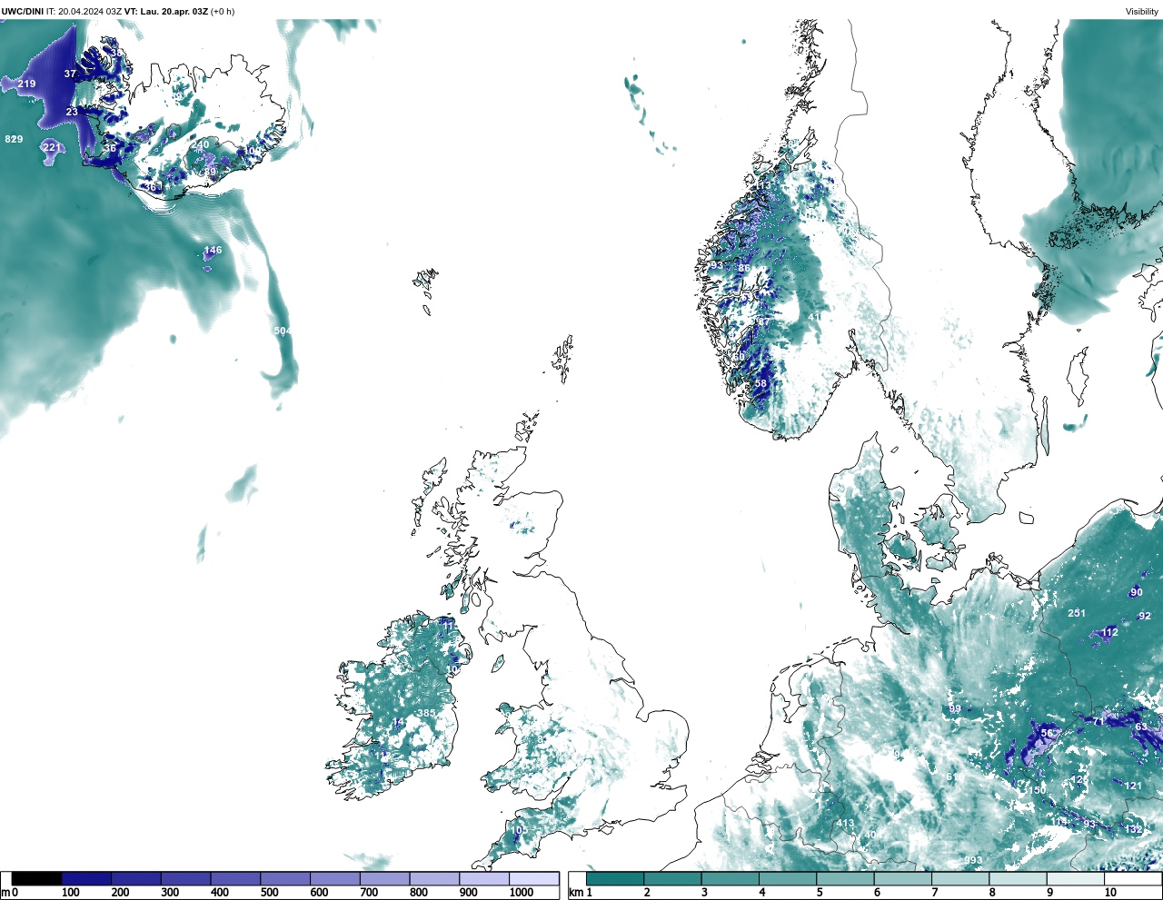Screen dimensions: 1163x900
Task: Click the "221" value southwest of Iceland
Action: 53,147
